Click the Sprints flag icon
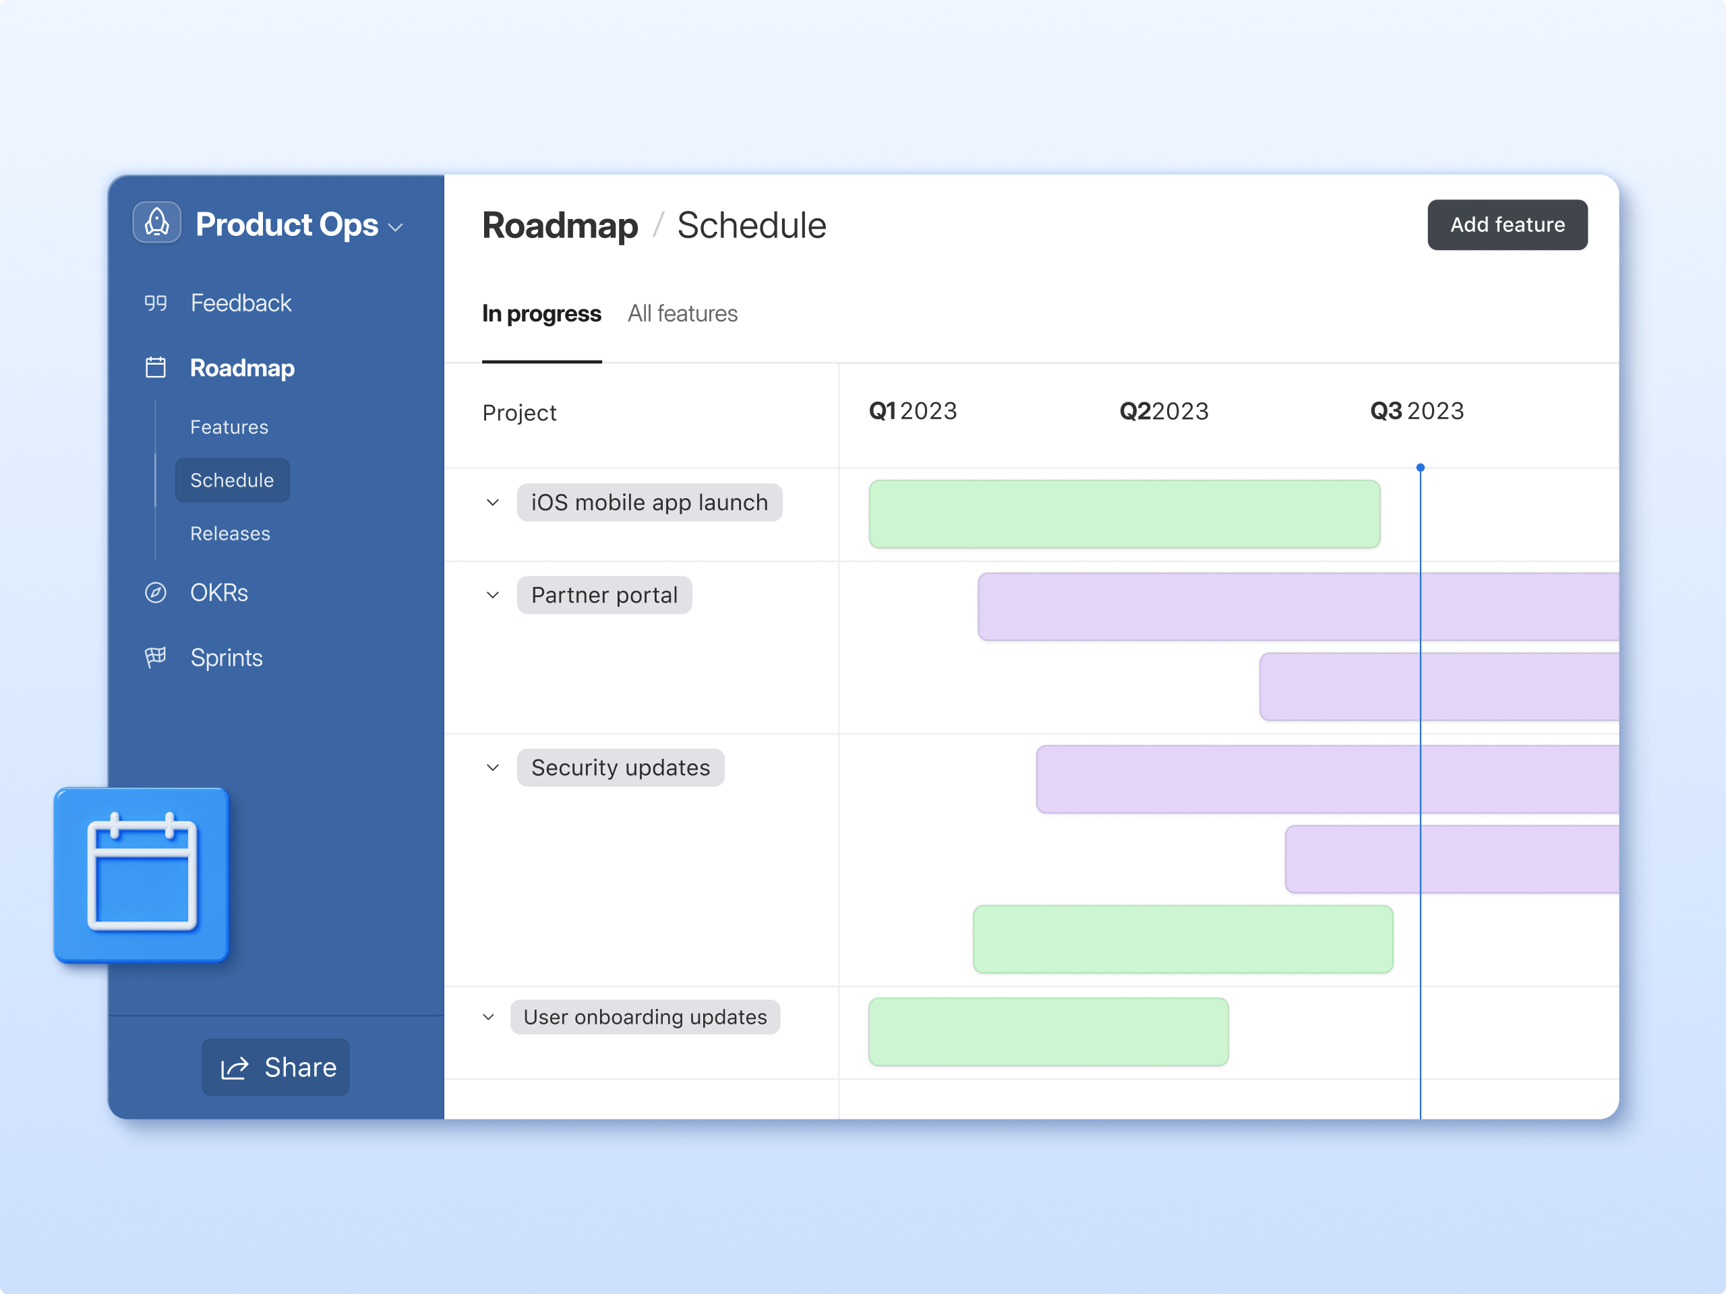This screenshot has width=1726, height=1294. (155, 658)
